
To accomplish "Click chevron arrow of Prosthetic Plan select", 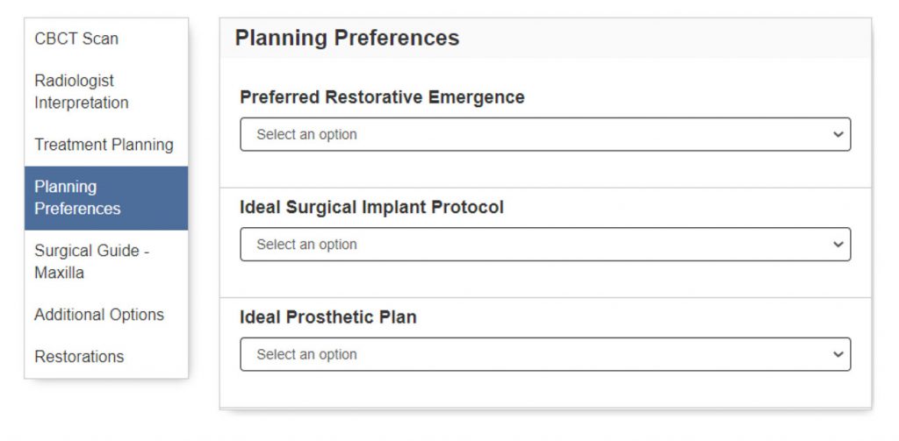I will point(838,354).
